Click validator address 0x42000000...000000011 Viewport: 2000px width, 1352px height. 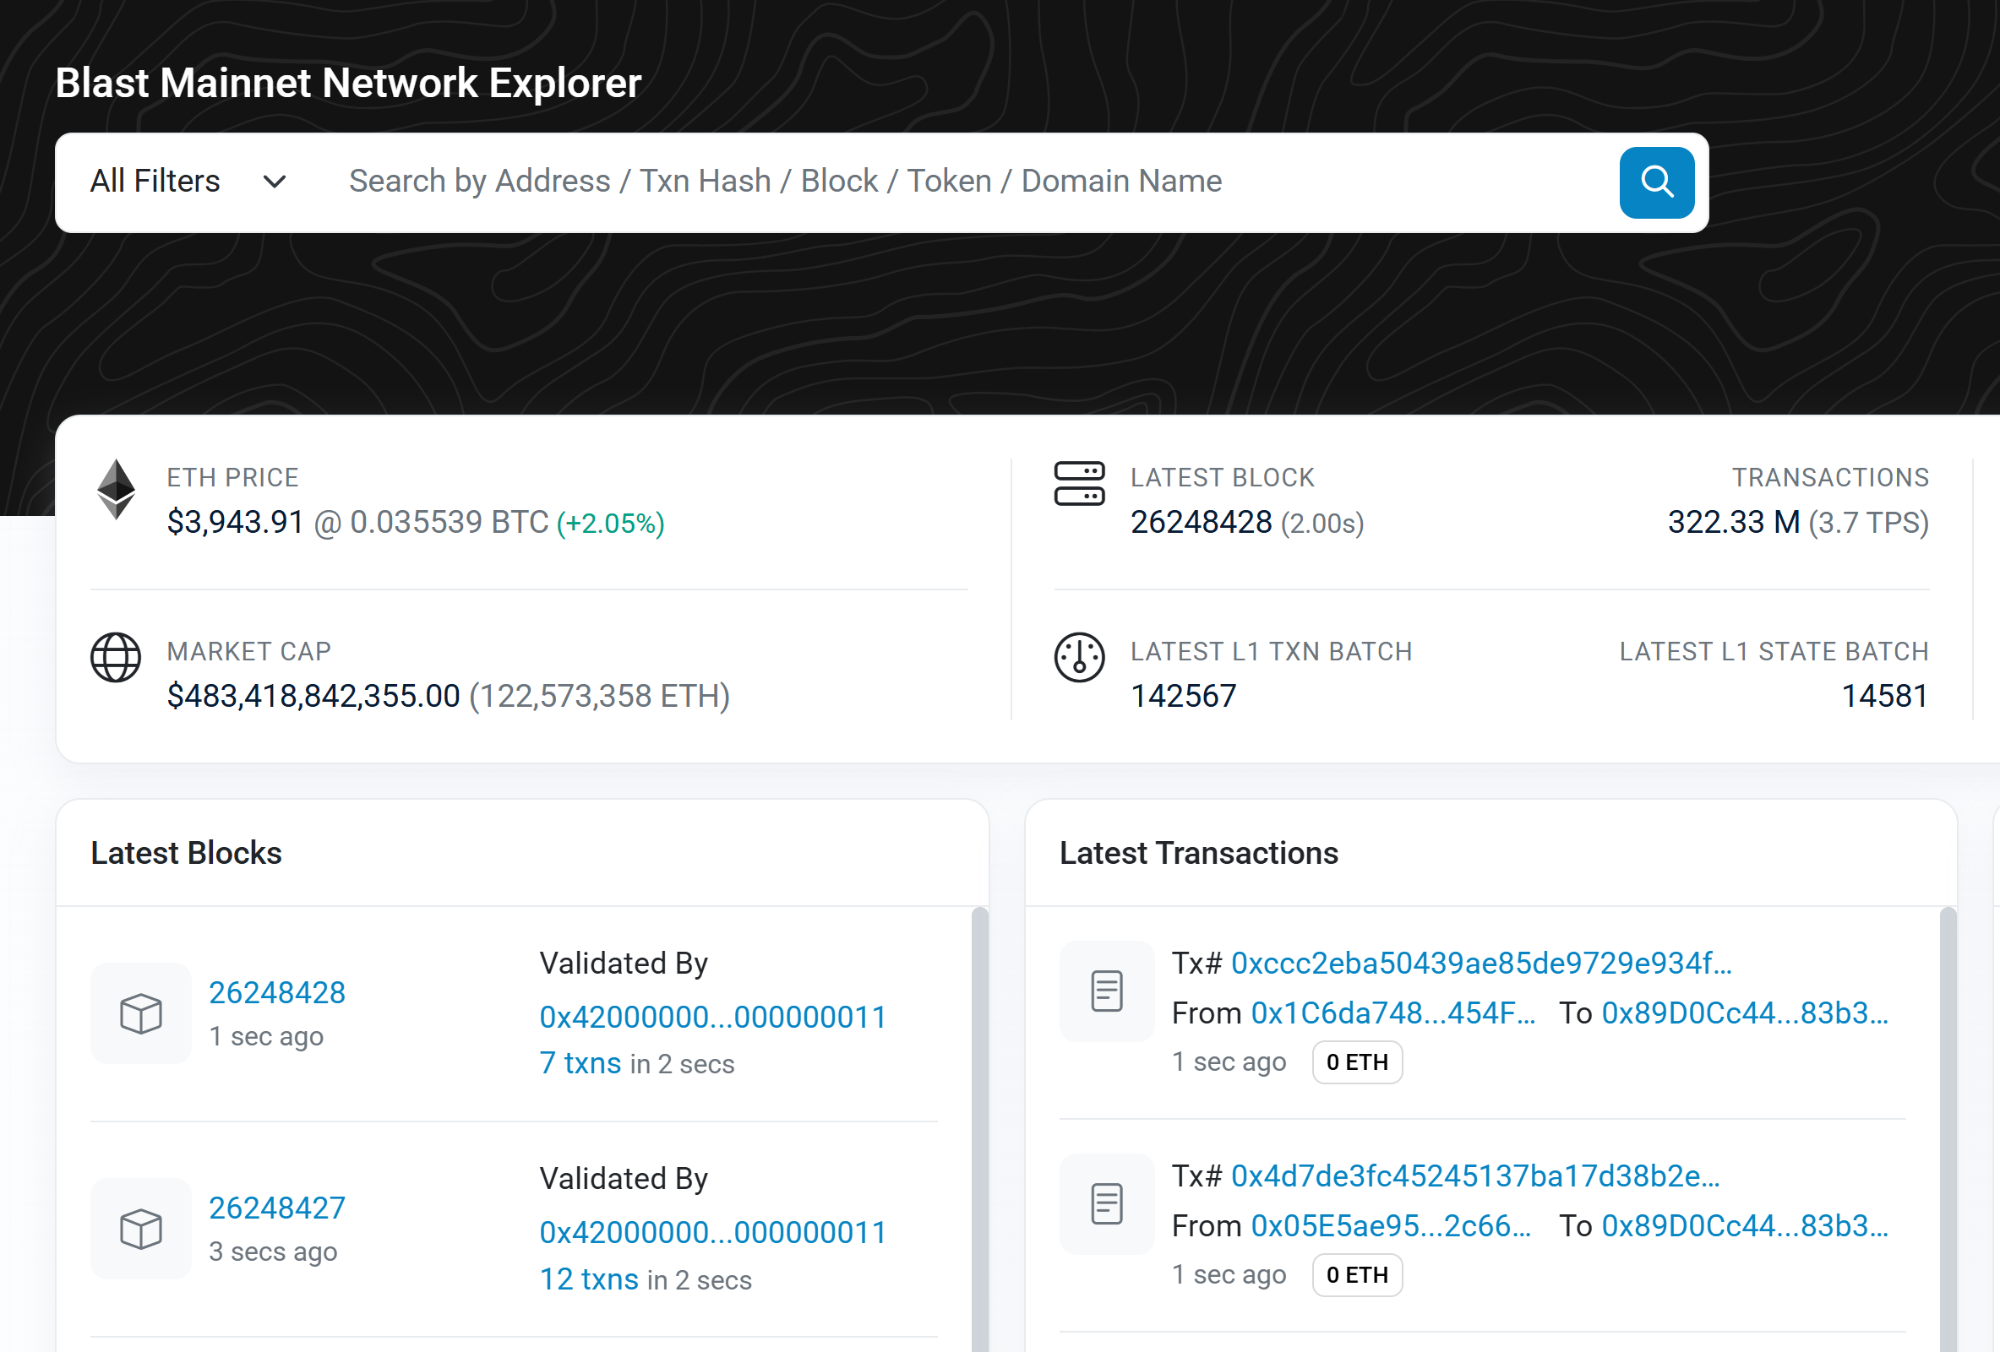[x=711, y=1017]
